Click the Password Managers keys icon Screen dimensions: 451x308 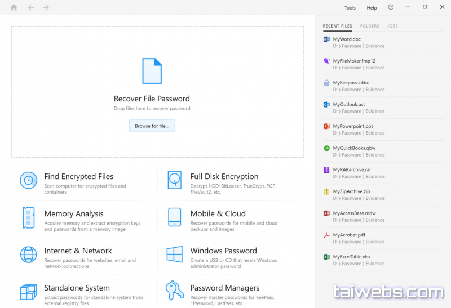coord(174,291)
